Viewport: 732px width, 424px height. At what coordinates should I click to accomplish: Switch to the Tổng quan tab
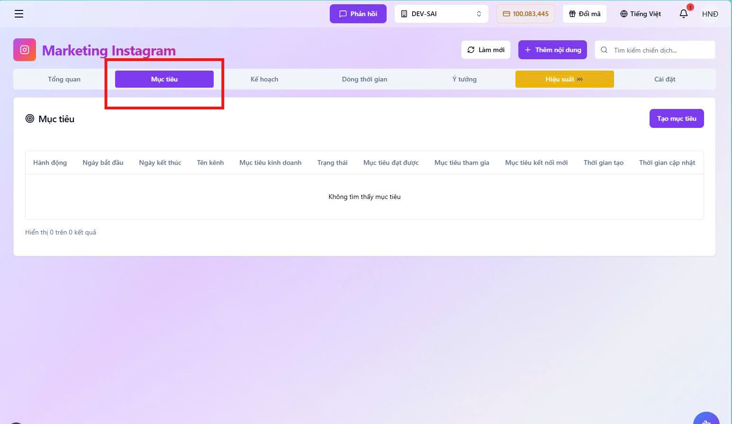click(64, 79)
